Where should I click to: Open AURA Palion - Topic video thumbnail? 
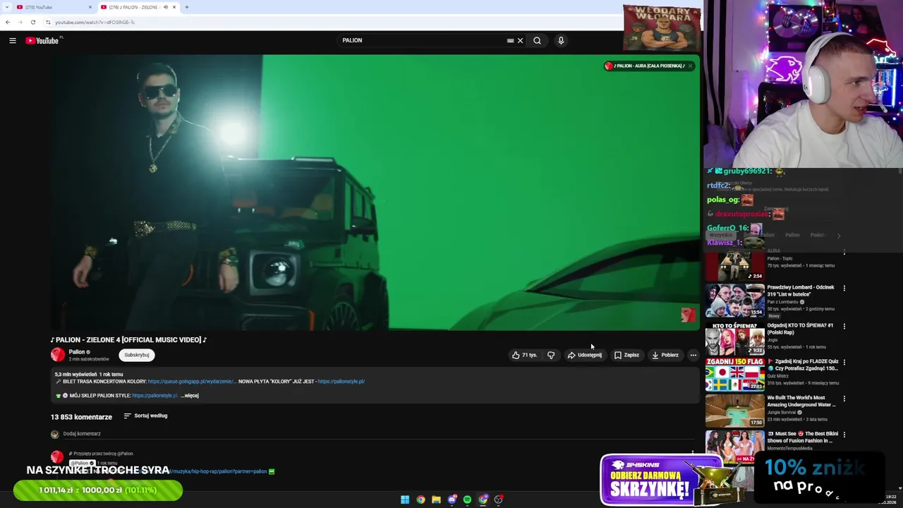pyautogui.click(x=735, y=265)
